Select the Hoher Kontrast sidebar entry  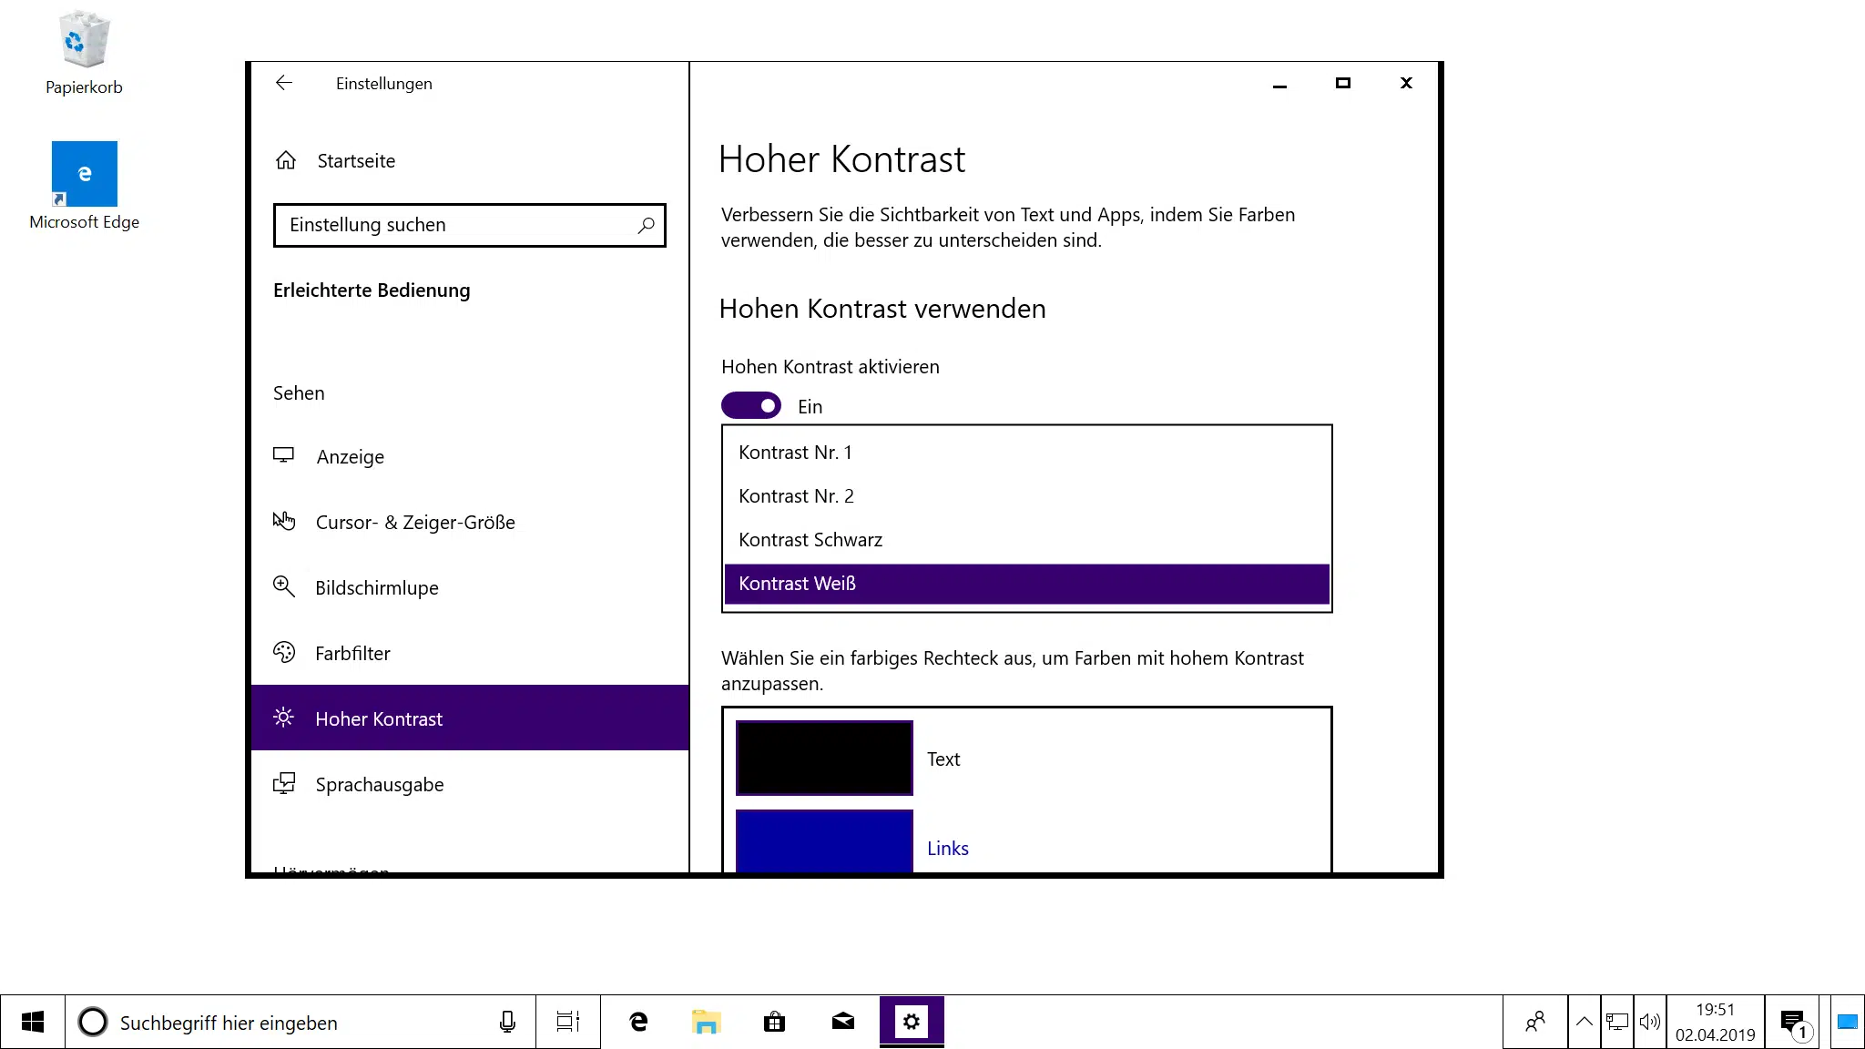pos(379,718)
